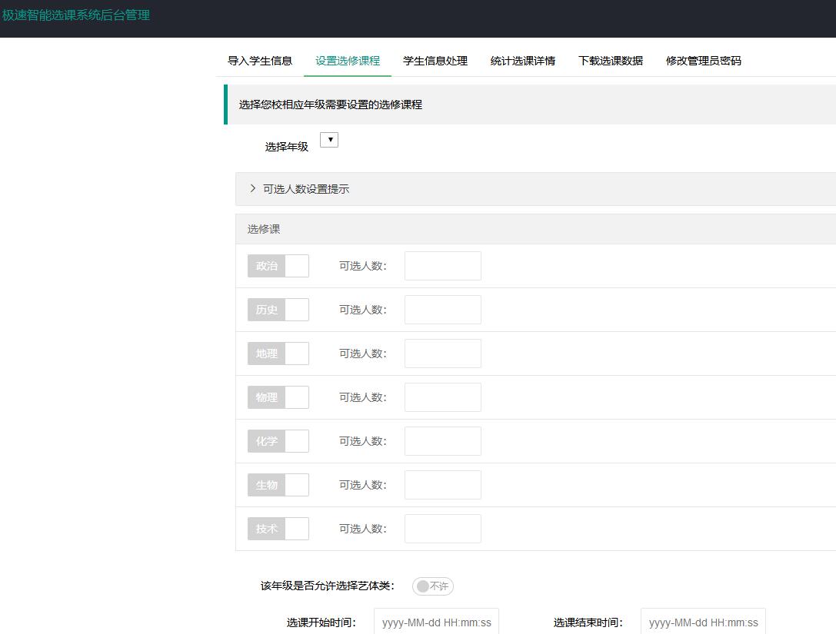The image size is (836, 634).
Task: Click the 政治 可选人数 input field
Action: point(443,266)
